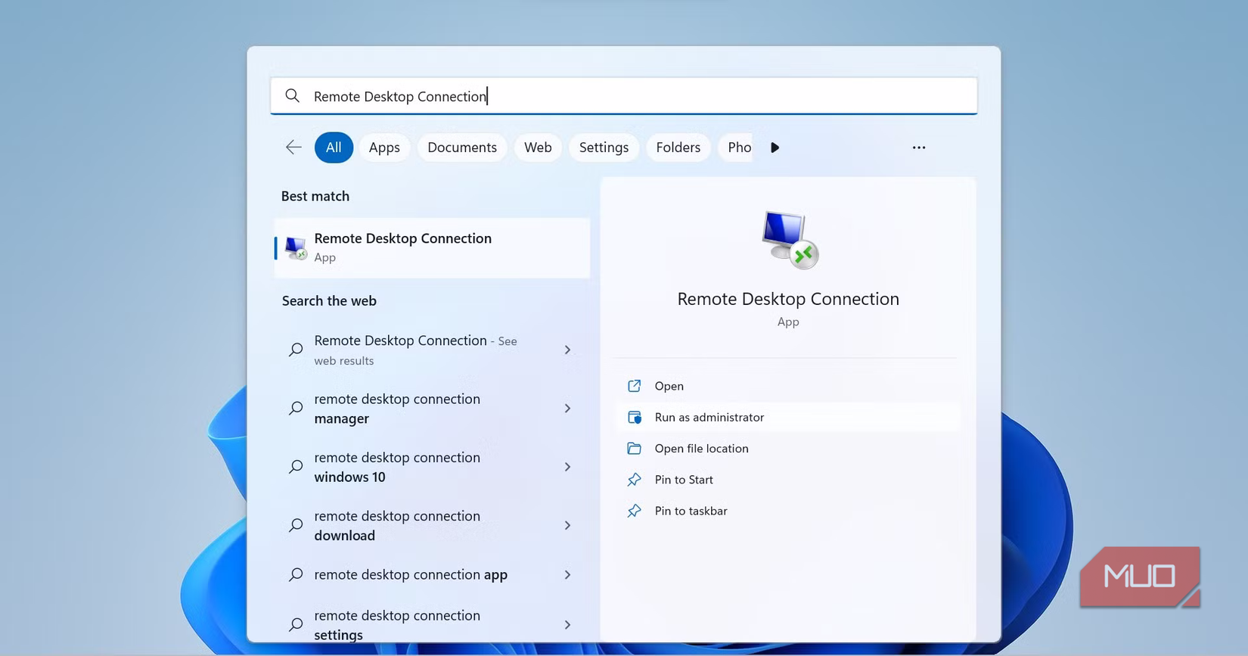Screen dimensions: 1248x656
Task: Click search icon beside 'windows 10' suggestion
Action: tap(296, 467)
